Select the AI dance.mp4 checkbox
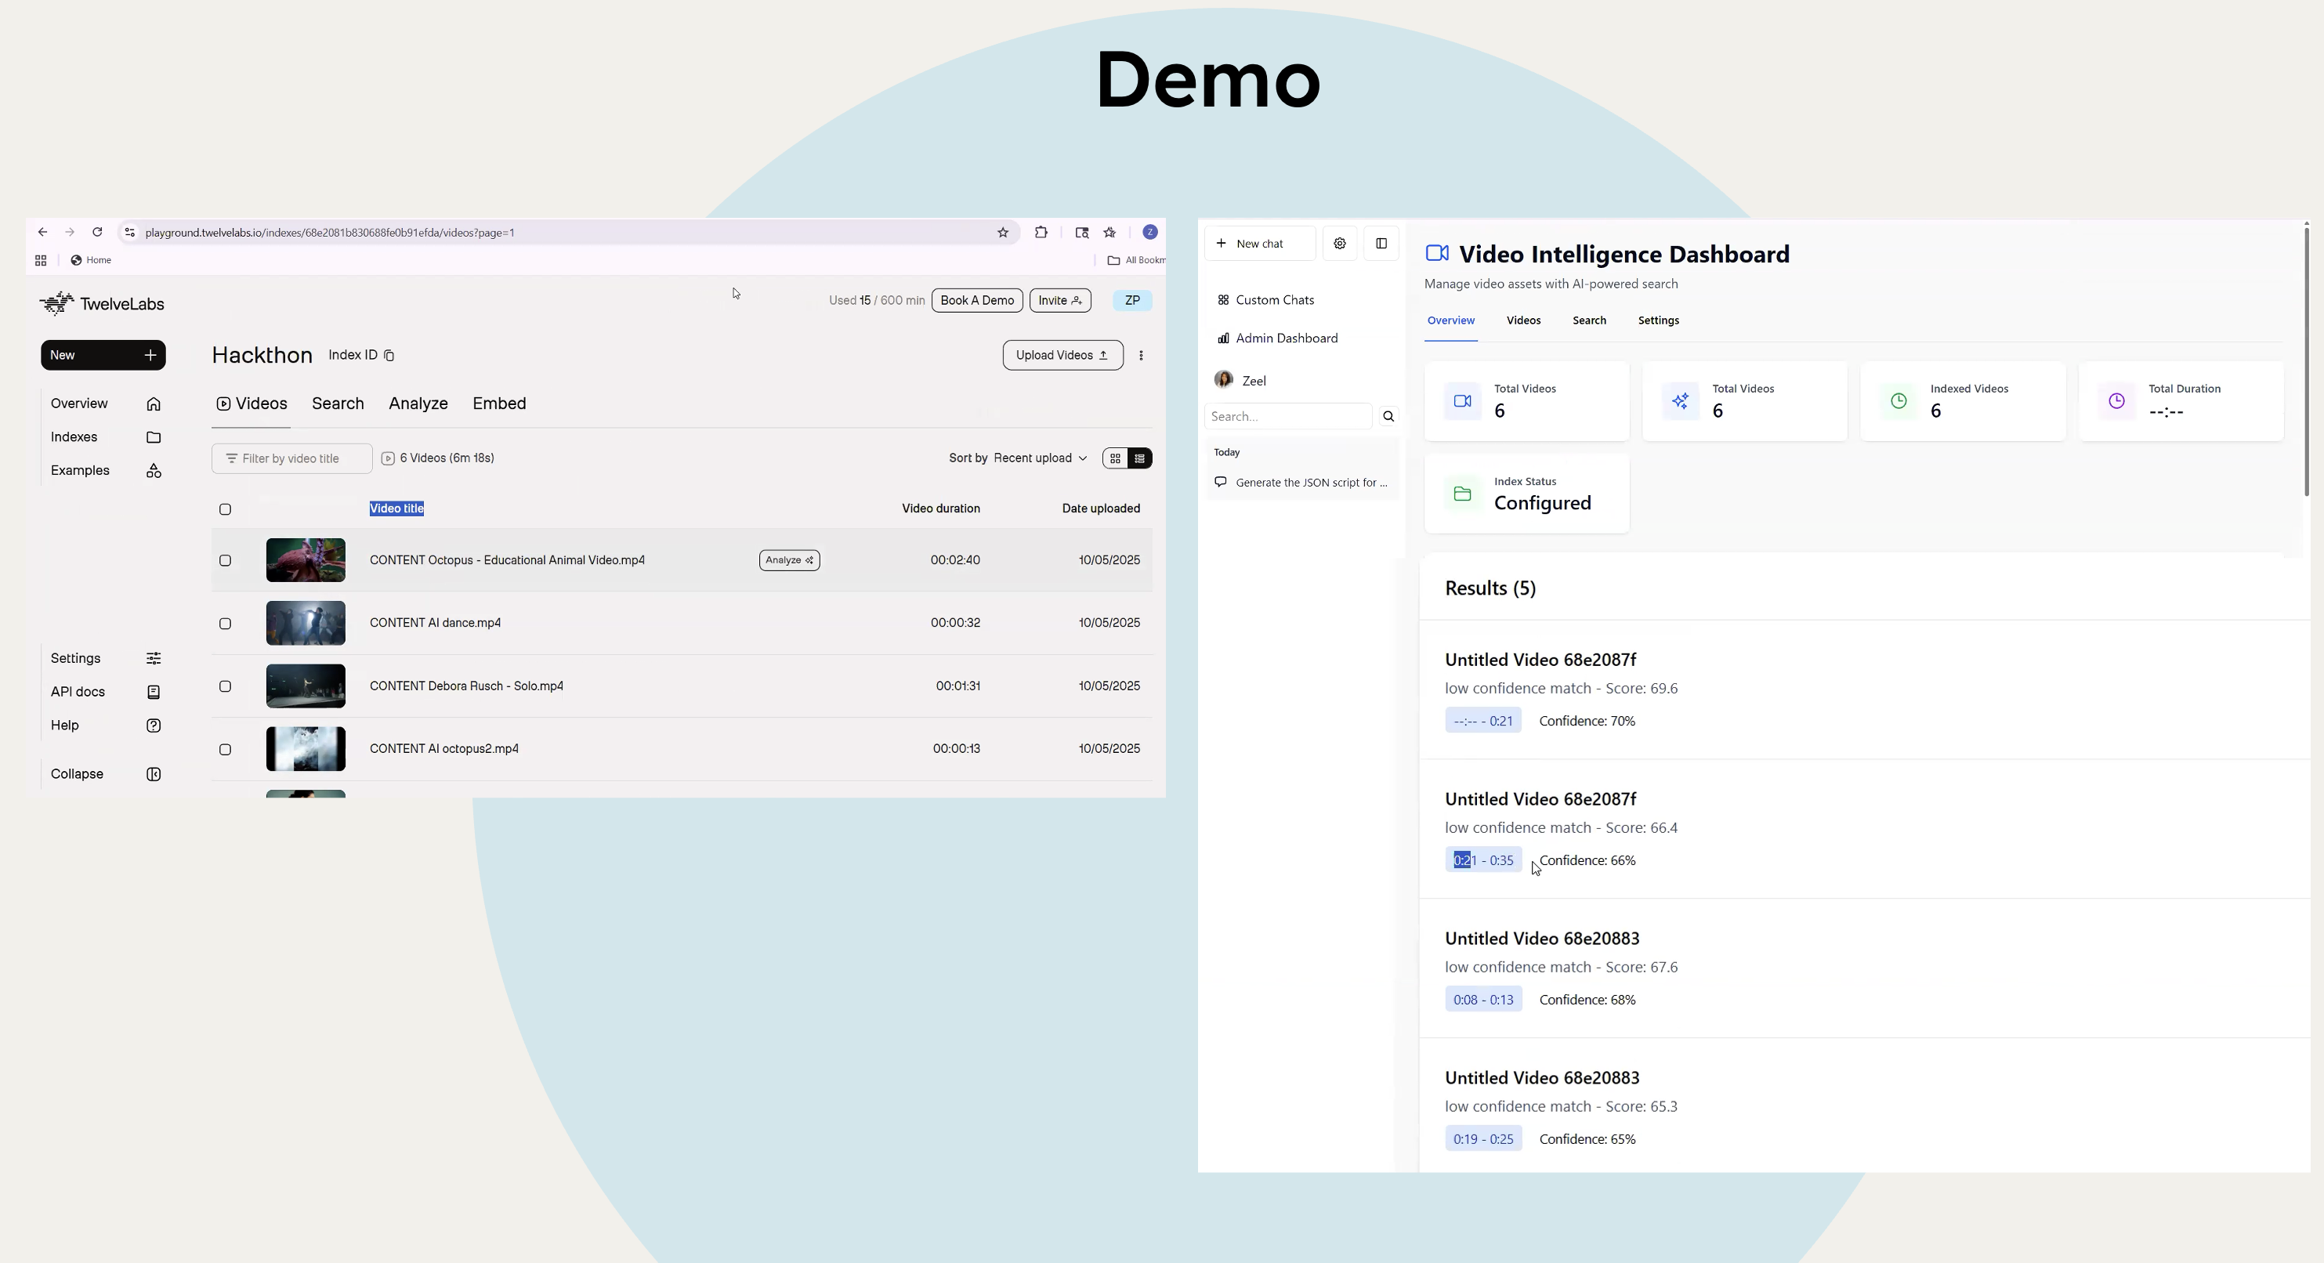2324x1263 pixels. click(x=226, y=624)
